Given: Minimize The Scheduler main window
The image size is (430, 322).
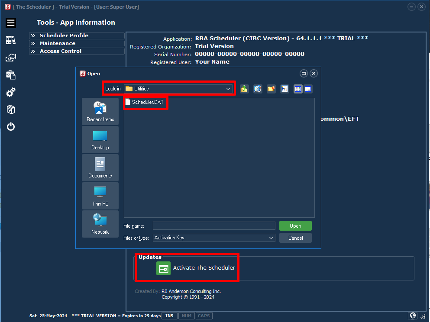Looking at the screenshot, I should tap(411, 7).
